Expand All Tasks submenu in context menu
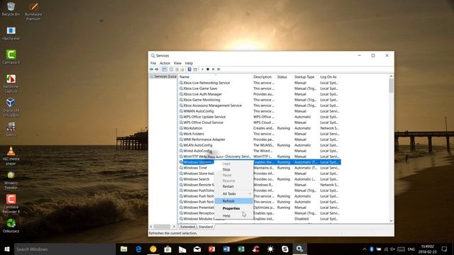This screenshot has height=255, width=454. pos(234,193)
